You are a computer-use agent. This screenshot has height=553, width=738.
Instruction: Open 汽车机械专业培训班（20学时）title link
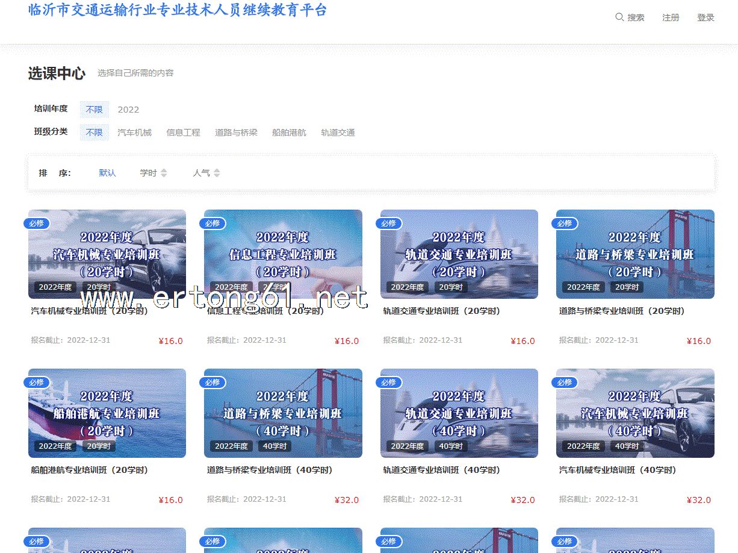(x=89, y=311)
